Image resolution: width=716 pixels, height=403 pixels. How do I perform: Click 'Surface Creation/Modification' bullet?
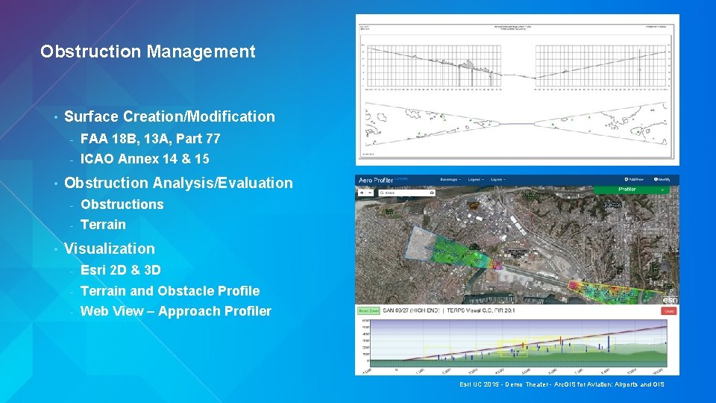click(169, 116)
